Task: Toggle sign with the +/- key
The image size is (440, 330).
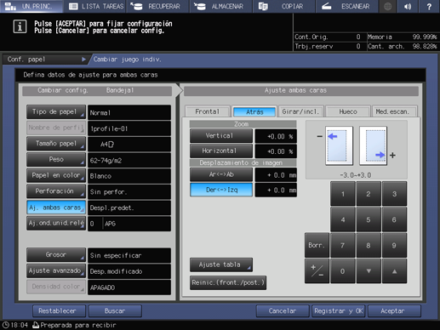Action: [x=317, y=271]
